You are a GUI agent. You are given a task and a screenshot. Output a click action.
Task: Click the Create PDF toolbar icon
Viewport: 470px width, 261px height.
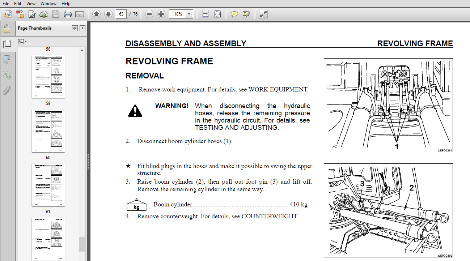[x=20, y=14]
